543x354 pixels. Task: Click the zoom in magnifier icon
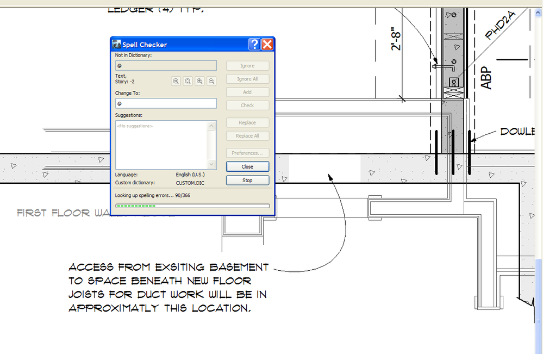tap(199, 81)
